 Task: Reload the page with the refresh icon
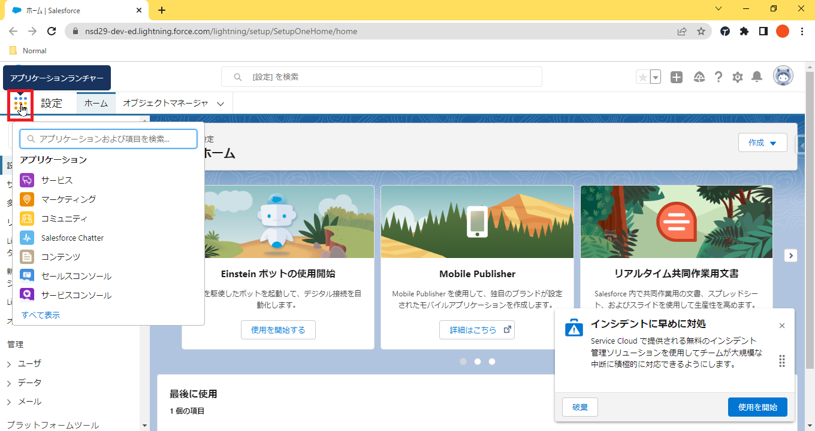click(x=52, y=31)
